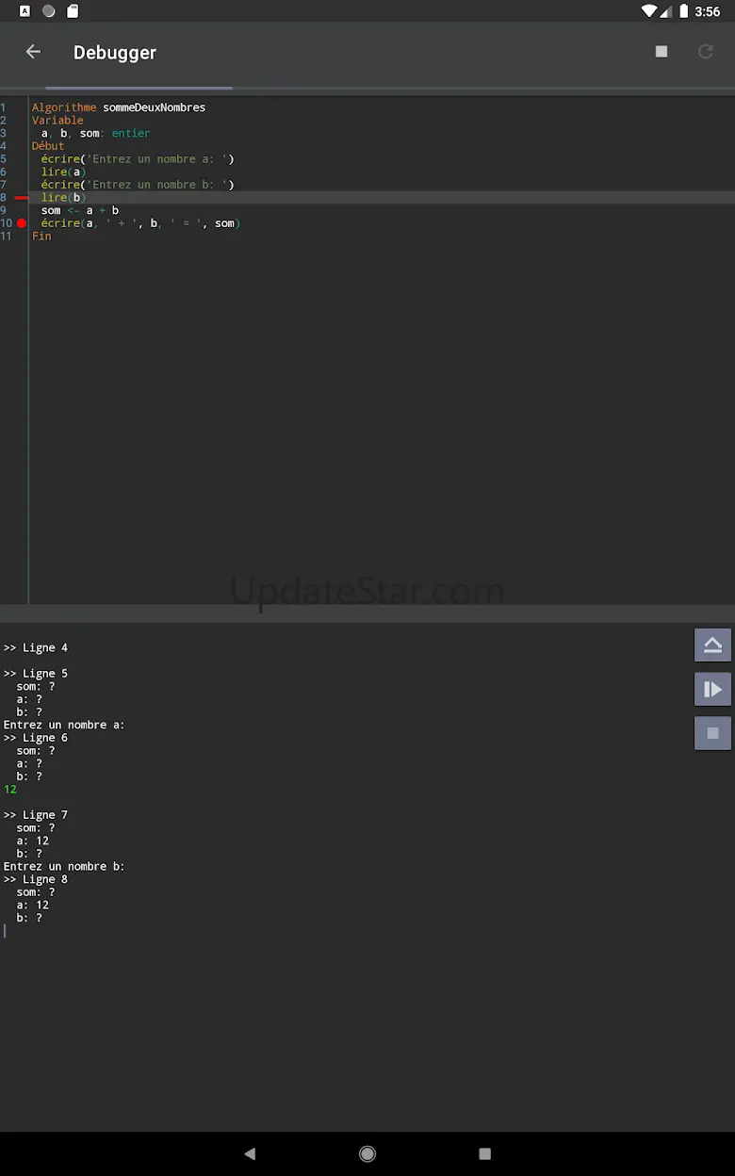
Task: Click the '>> Ligne 7' console entry
Action: pos(36,815)
